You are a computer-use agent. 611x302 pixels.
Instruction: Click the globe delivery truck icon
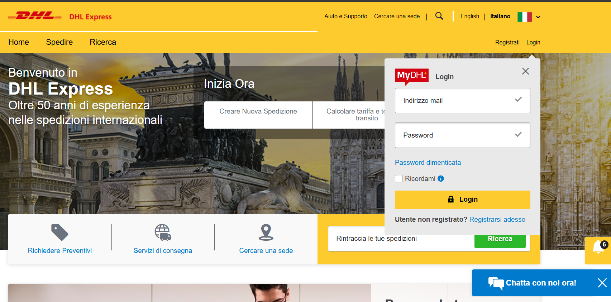(163, 232)
